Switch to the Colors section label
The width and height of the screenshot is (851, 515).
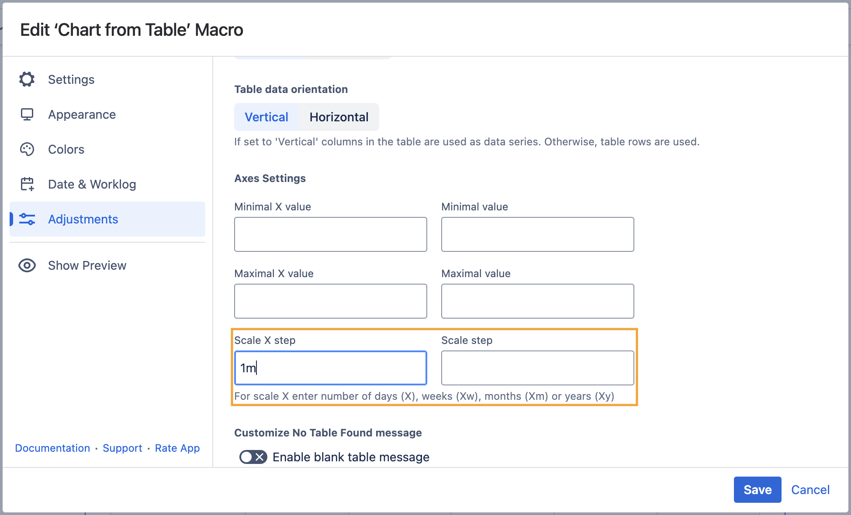click(x=66, y=149)
